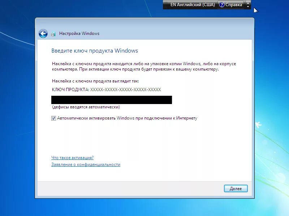Click the Windows setup icon beside the title
The image size is (289, 216).
(53, 34)
